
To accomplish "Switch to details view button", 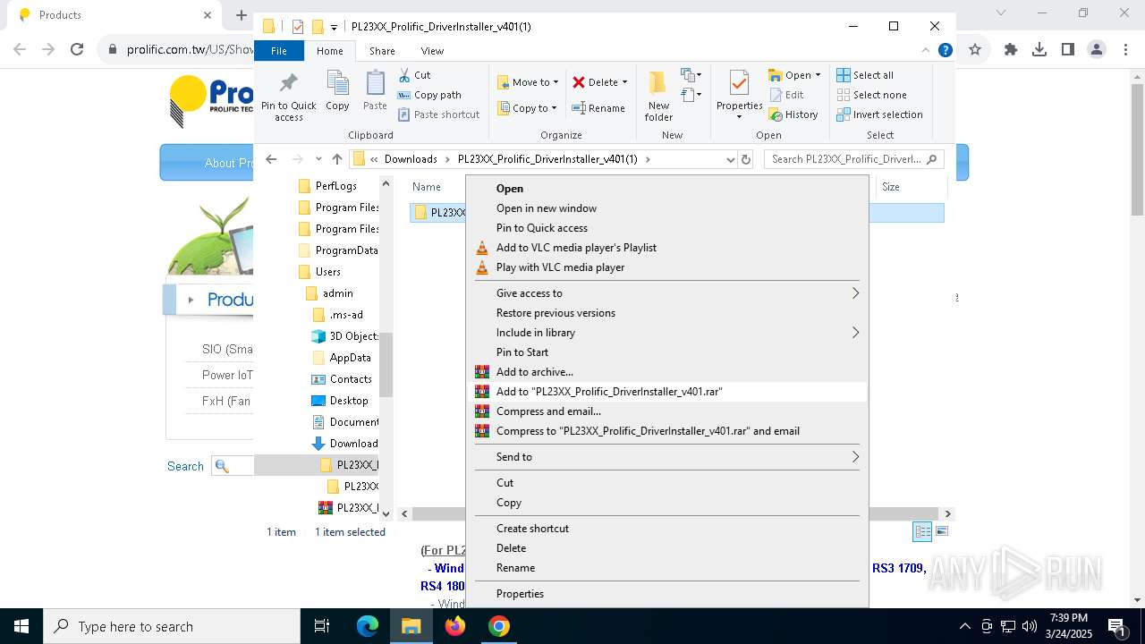I will coord(922,532).
